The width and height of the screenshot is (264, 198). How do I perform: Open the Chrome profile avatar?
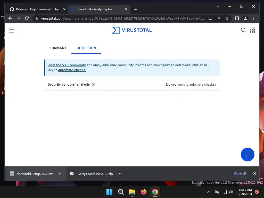[x=245, y=18]
